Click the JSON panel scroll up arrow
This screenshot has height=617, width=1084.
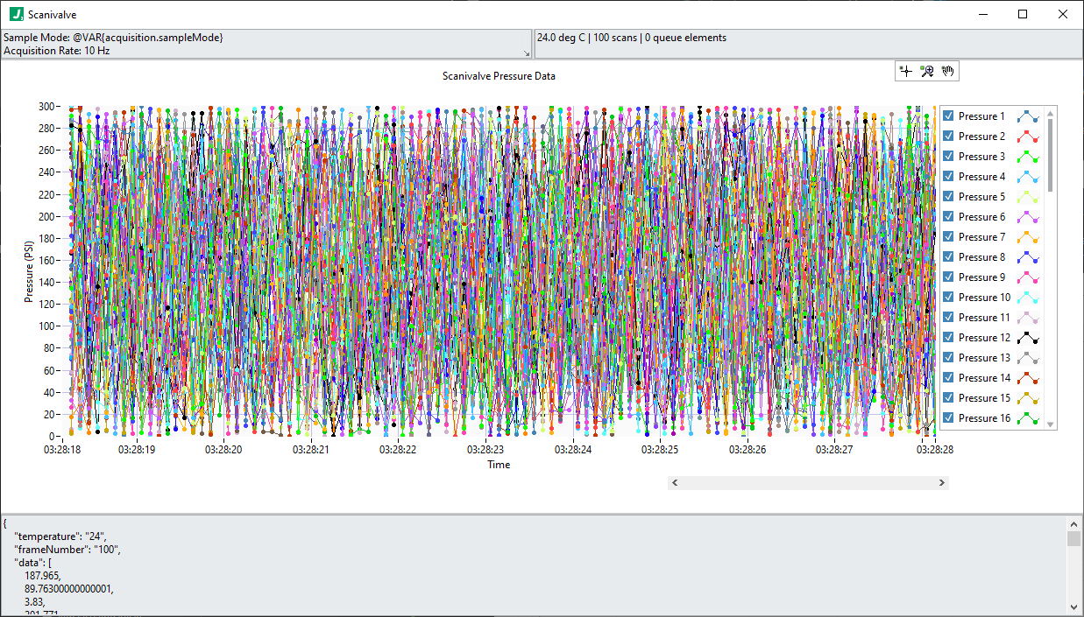(x=1073, y=523)
